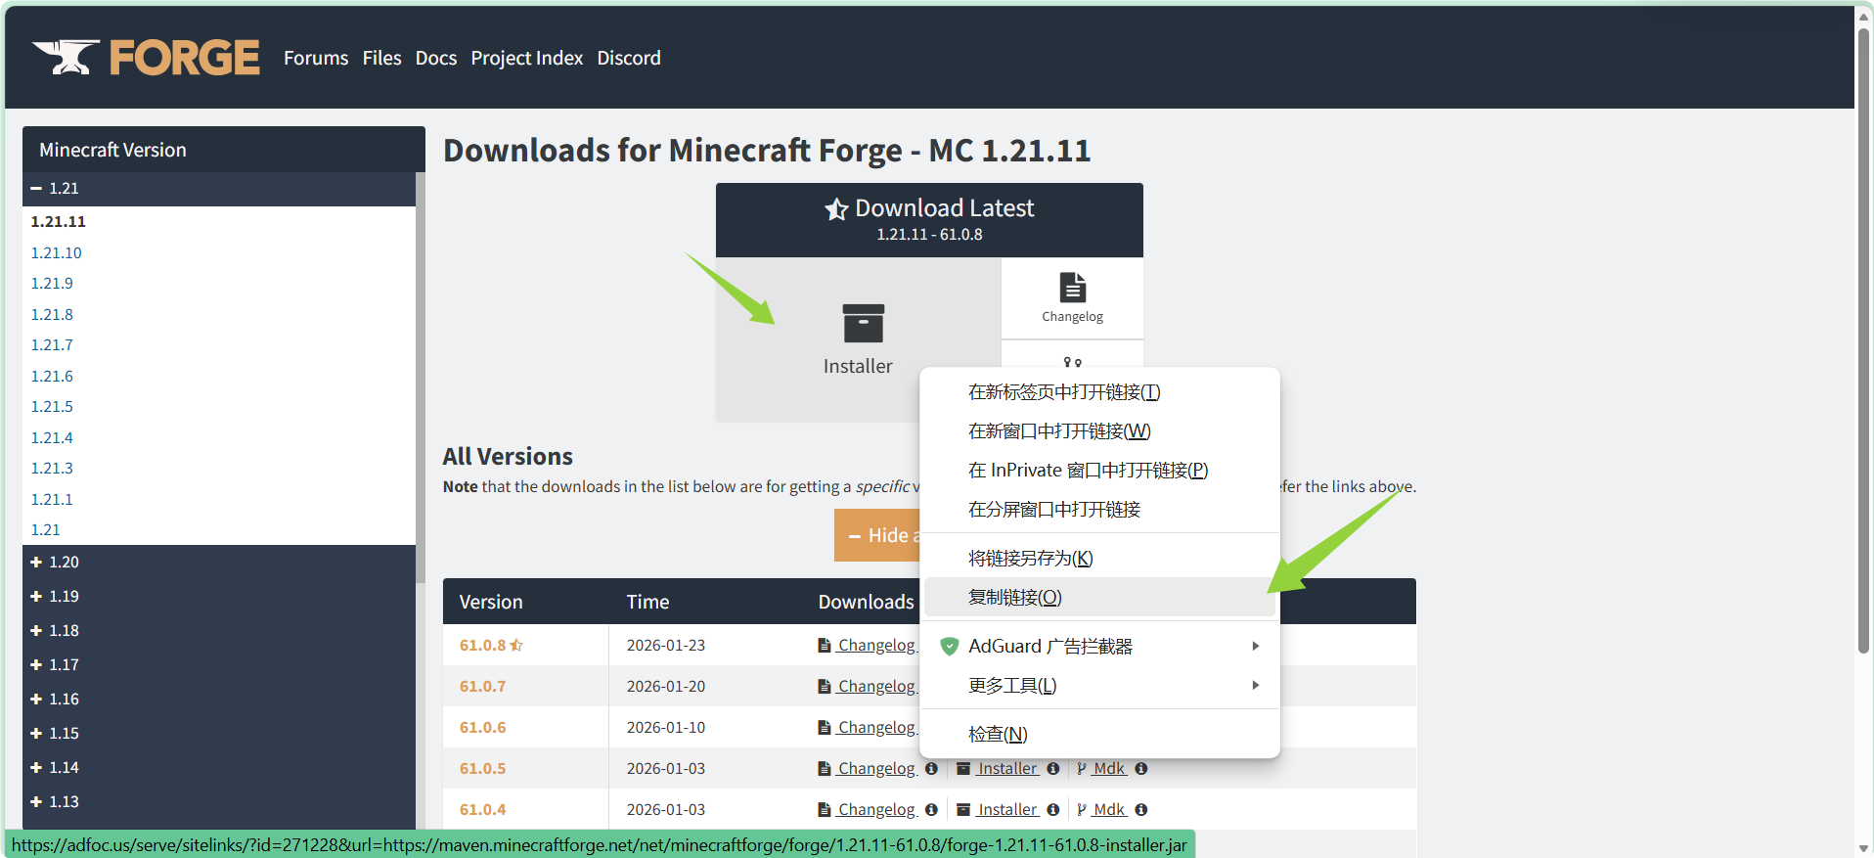Expand the 1.18 version group
This screenshot has width=1874, height=858.
click(36, 630)
